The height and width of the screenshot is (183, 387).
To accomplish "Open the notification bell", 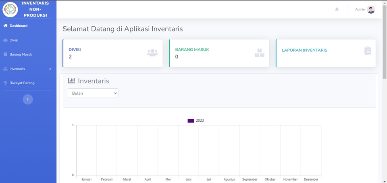I will 337,9.
